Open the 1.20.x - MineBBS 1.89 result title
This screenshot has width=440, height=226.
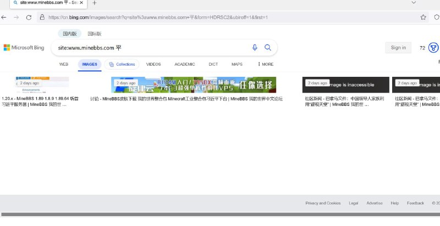tap(40, 101)
